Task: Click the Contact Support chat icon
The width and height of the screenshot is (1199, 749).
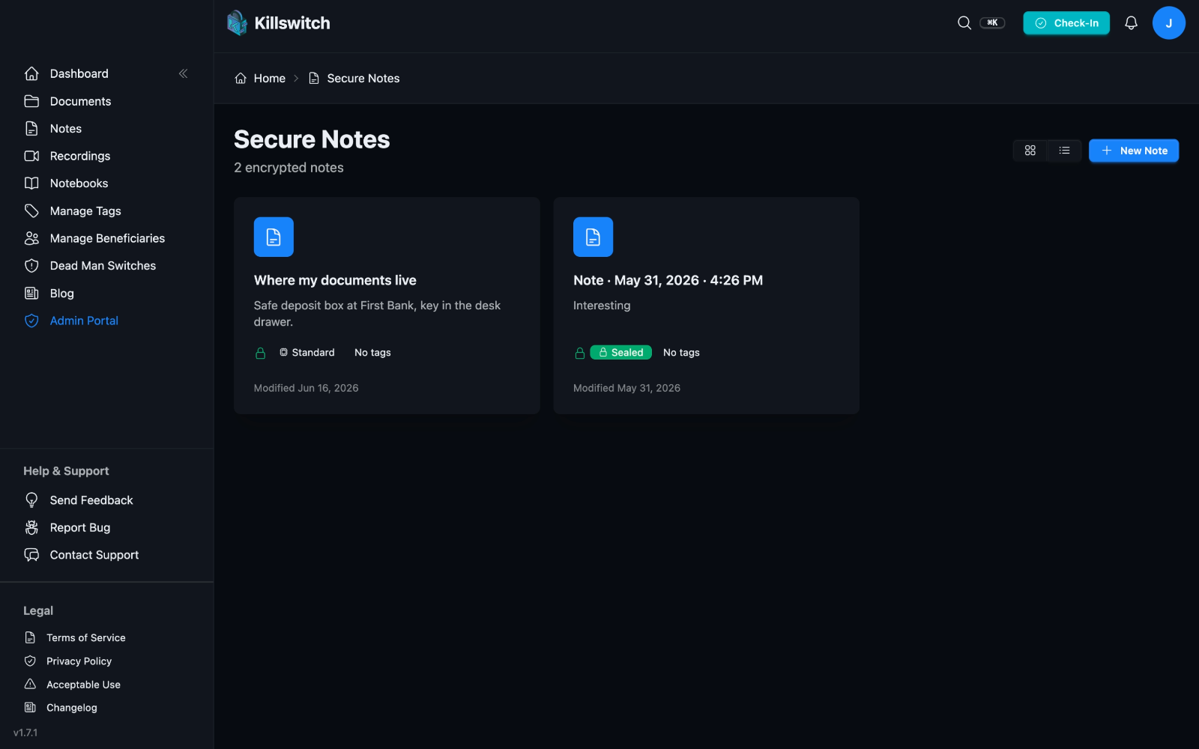Action: pyautogui.click(x=31, y=555)
